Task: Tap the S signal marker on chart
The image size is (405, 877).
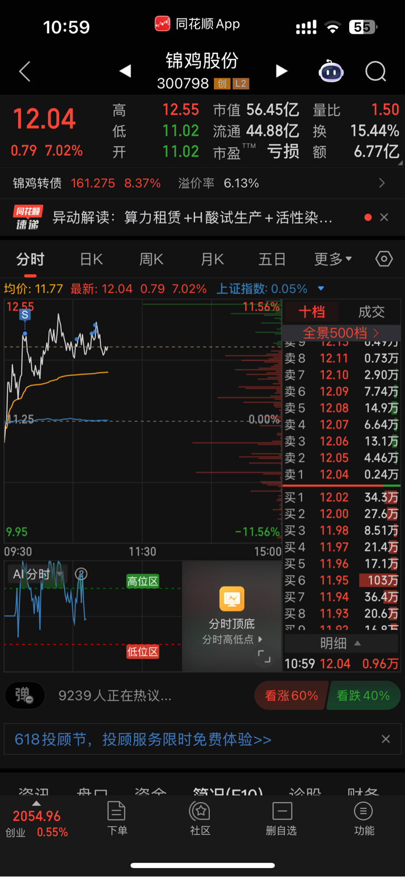Action: point(25,315)
